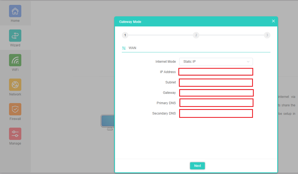Close the Gateway Mode dialog
The height and width of the screenshot is (174, 298).
[x=273, y=21]
